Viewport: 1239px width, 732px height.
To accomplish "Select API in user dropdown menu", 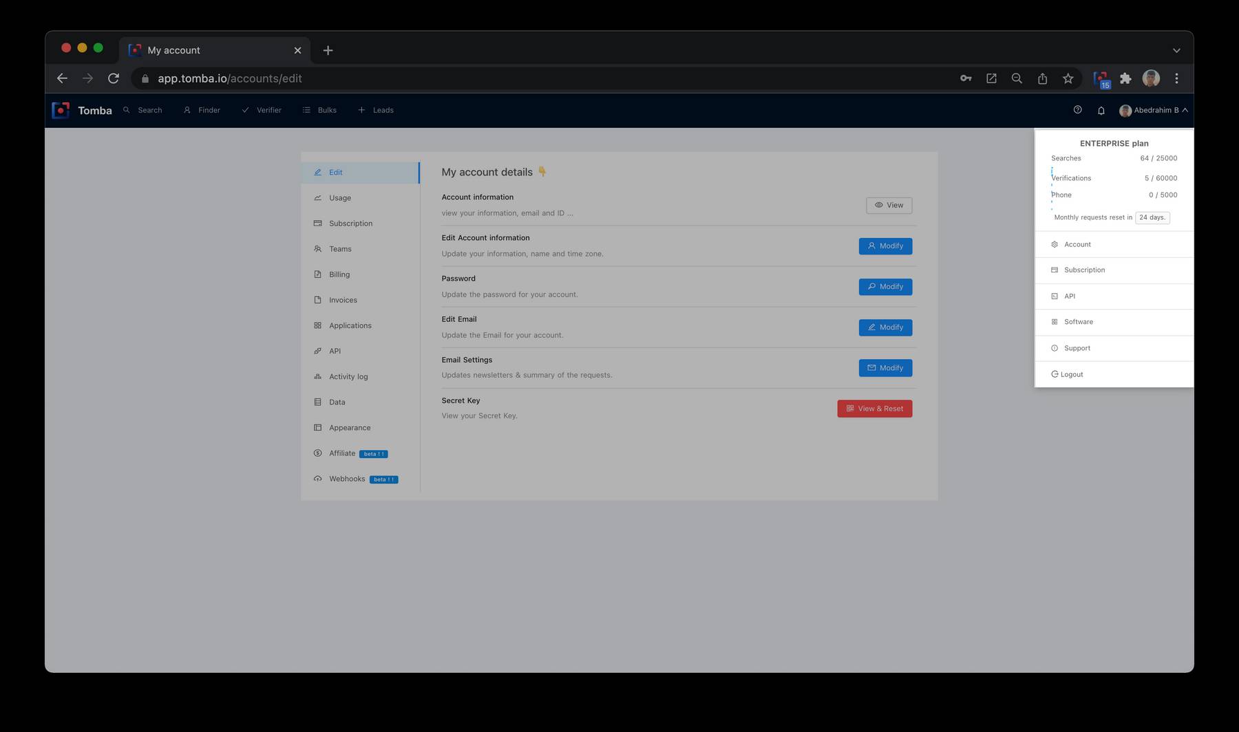I will coord(1114,297).
